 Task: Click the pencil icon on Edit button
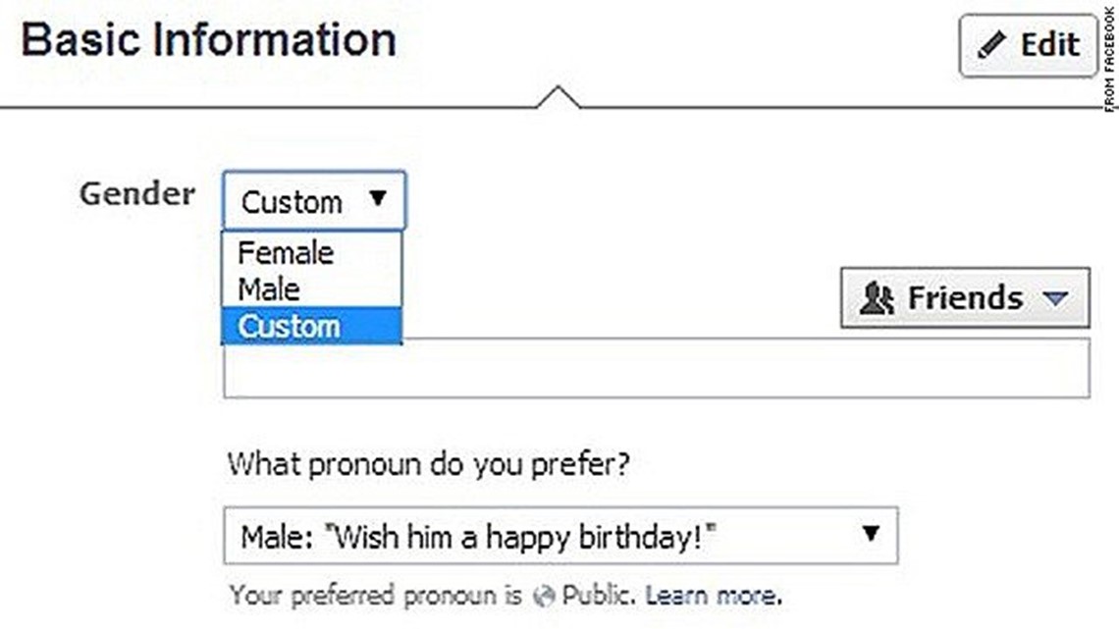[992, 45]
